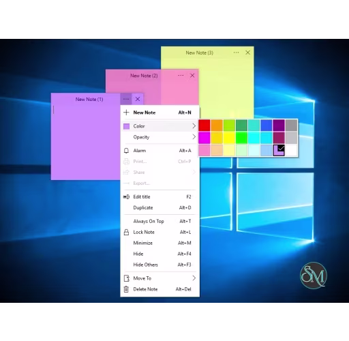Pick the bright green swatch in middle row

coord(241,138)
